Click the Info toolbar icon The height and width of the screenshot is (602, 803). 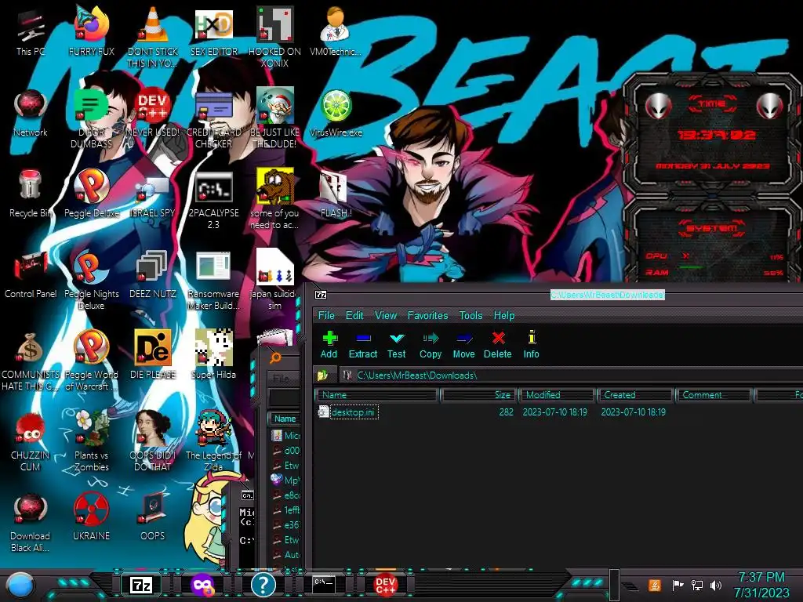pyautogui.click(x=531, y=345)
